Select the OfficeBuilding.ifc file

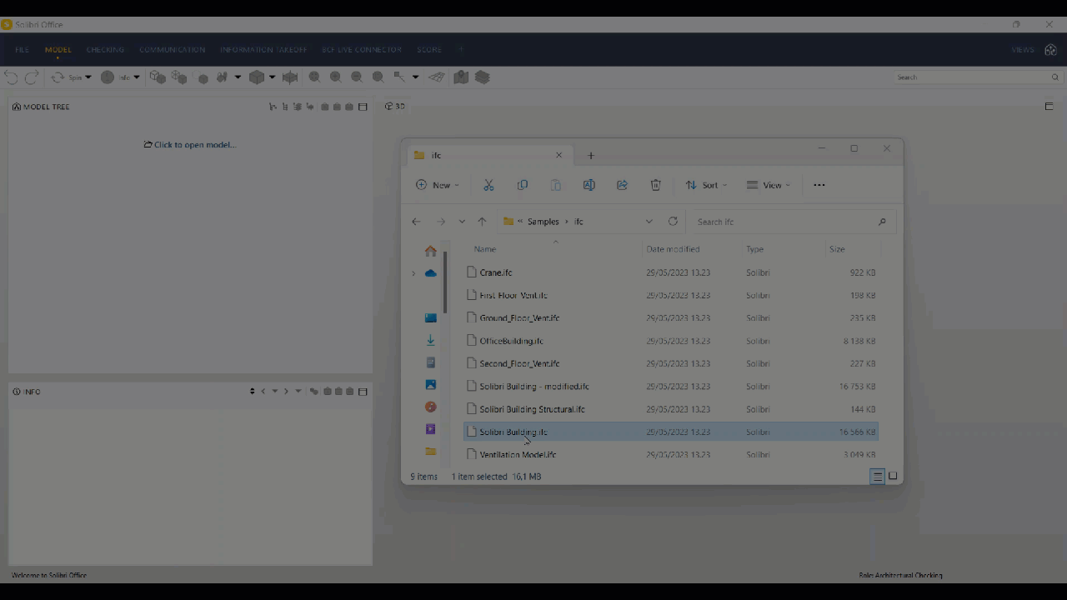(670, 341)
